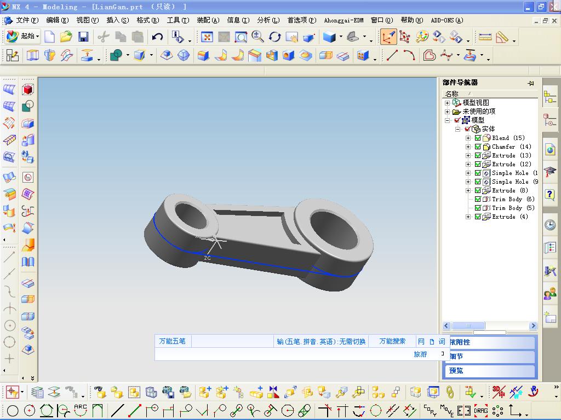Open the Assembly Navigator tab icon
Viewport: 561px width, 420px height.
click(550, 97)
